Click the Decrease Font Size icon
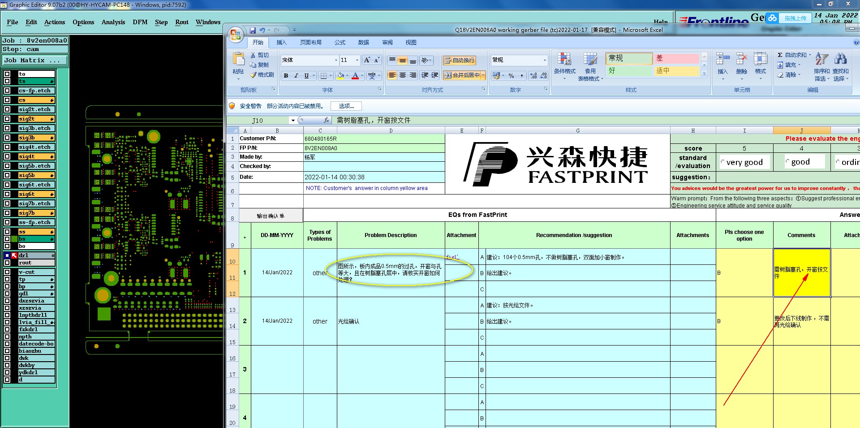 coord(377,60)
